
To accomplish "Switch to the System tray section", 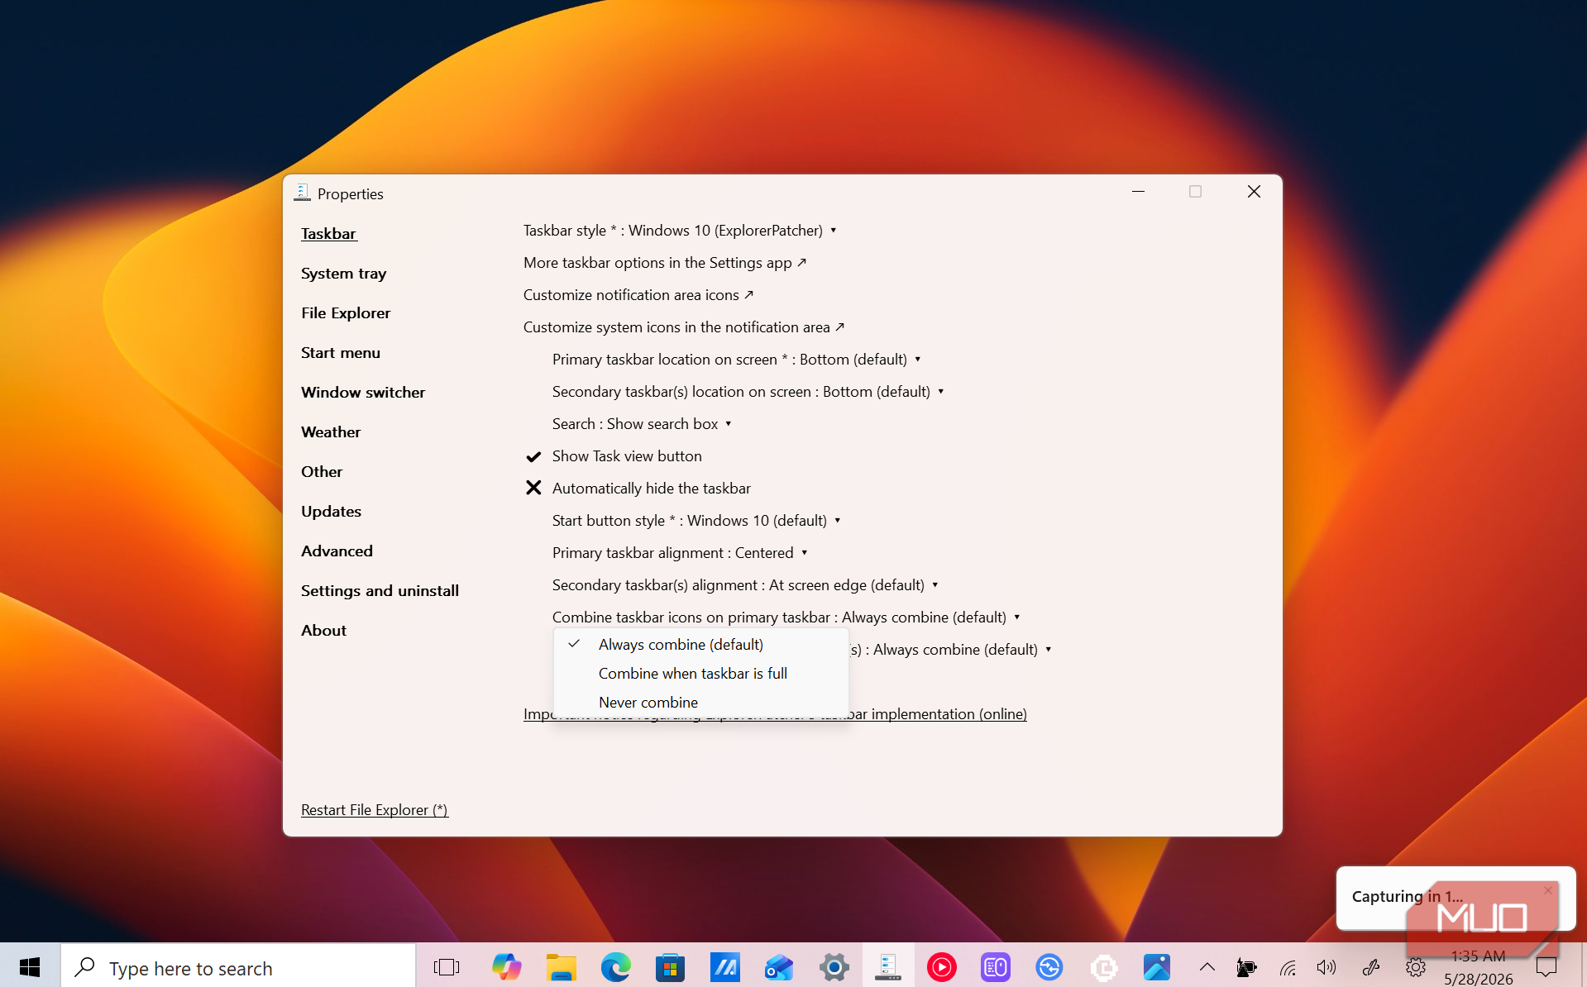I will tap(343, 274).
